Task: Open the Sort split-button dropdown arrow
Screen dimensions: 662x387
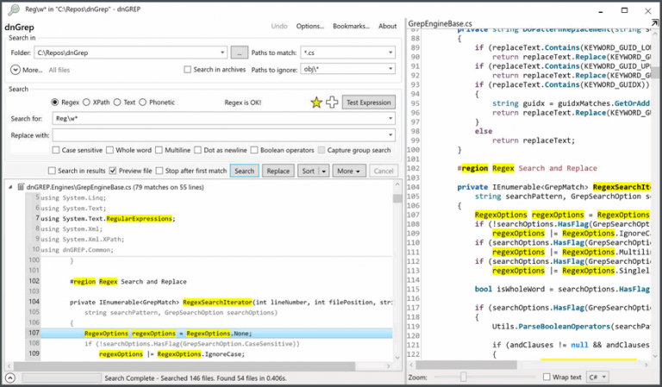Action: click(x=323, y=171)
